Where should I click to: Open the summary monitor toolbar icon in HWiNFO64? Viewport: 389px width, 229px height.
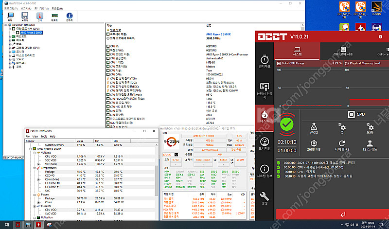click(10, 17)
